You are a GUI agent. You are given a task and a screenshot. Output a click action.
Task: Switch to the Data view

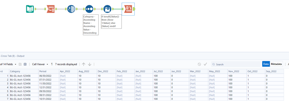(x=266, y=64)
